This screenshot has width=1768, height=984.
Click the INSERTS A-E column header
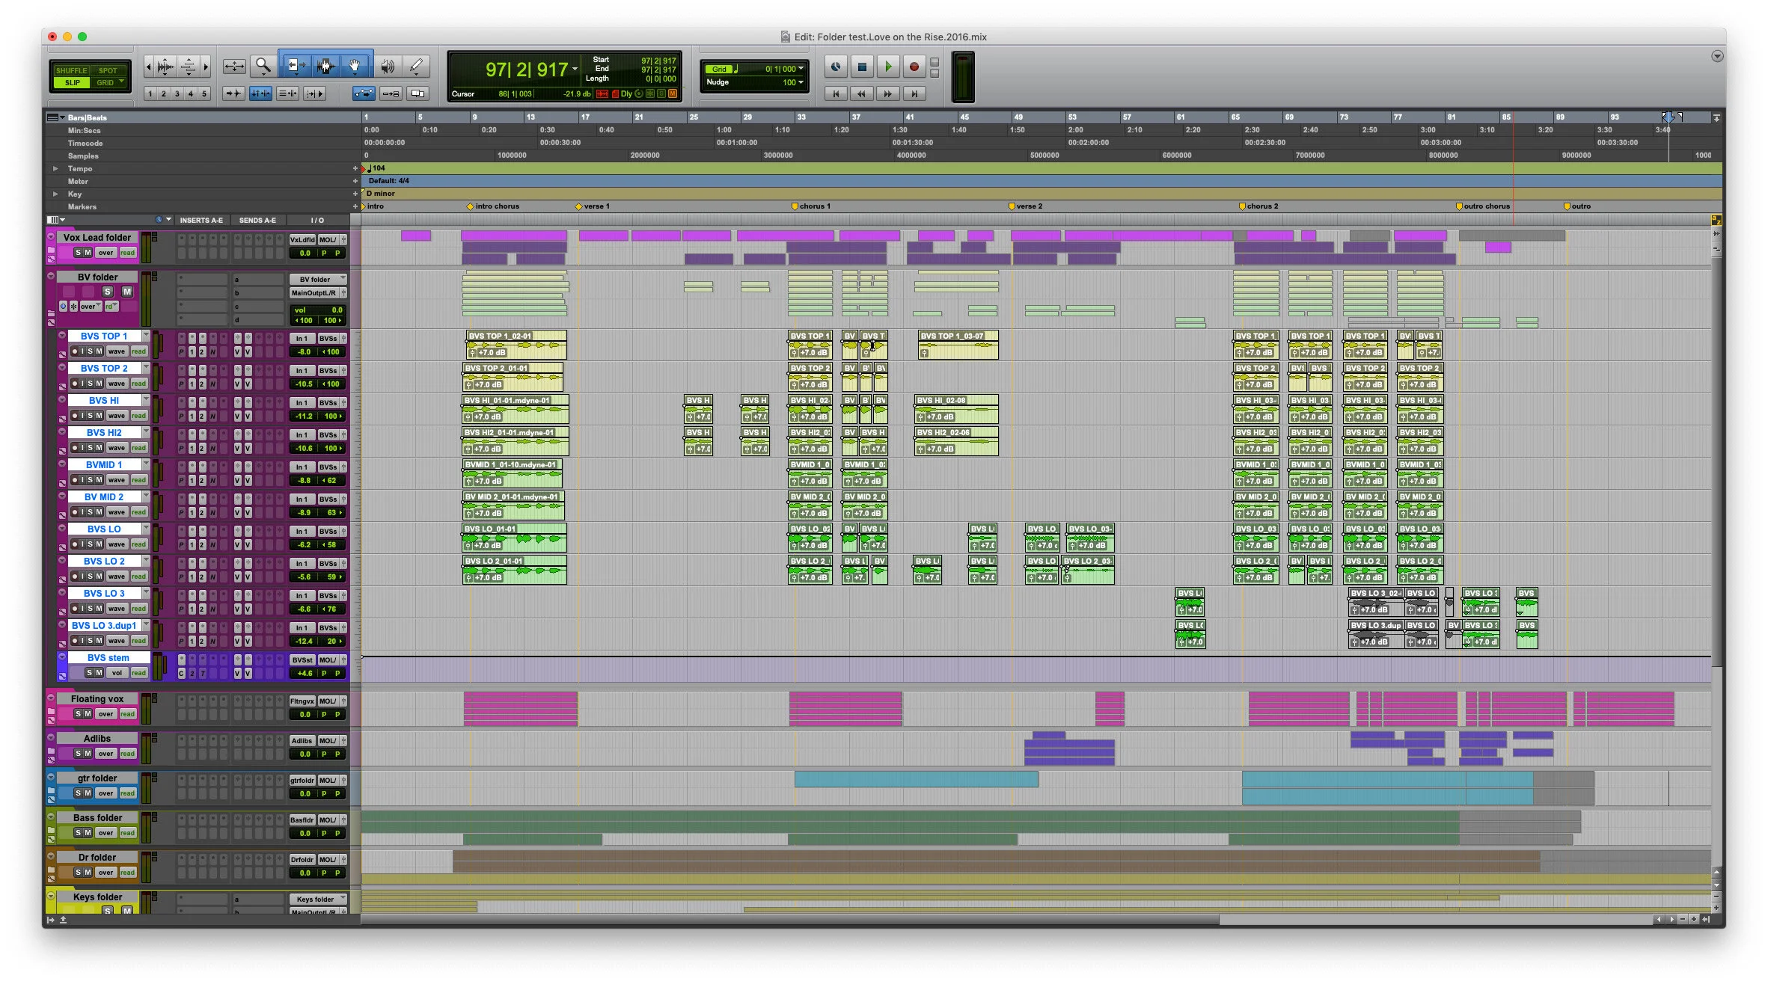pos(201,221)
